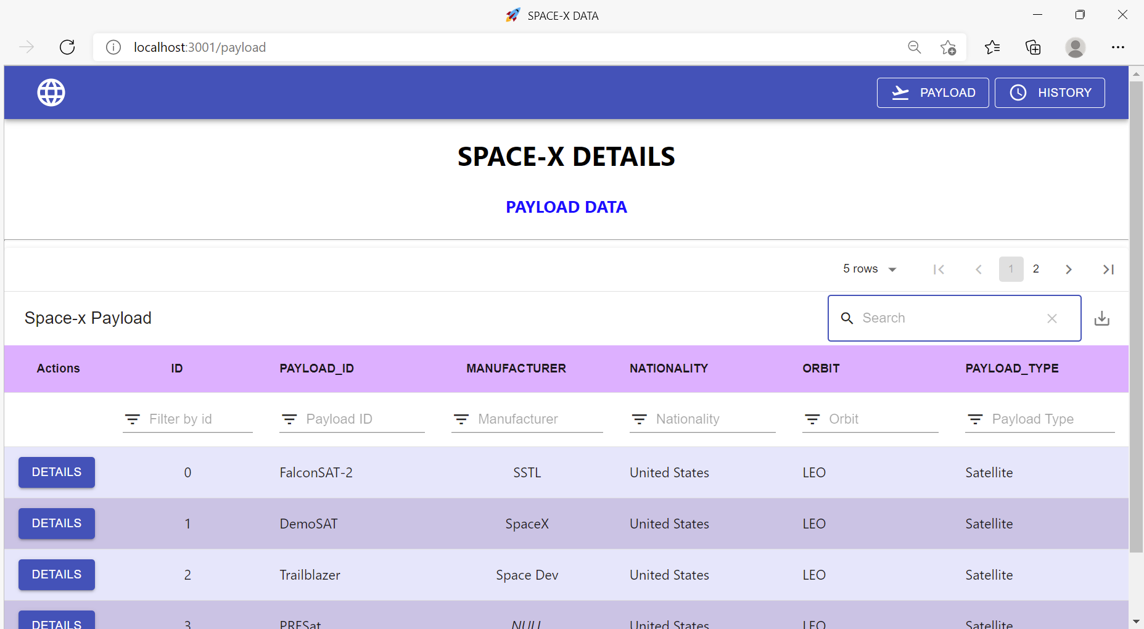The image size is (1144, 629).
Task: Jump to the last page using pagination control
Action: point(1108,269)
